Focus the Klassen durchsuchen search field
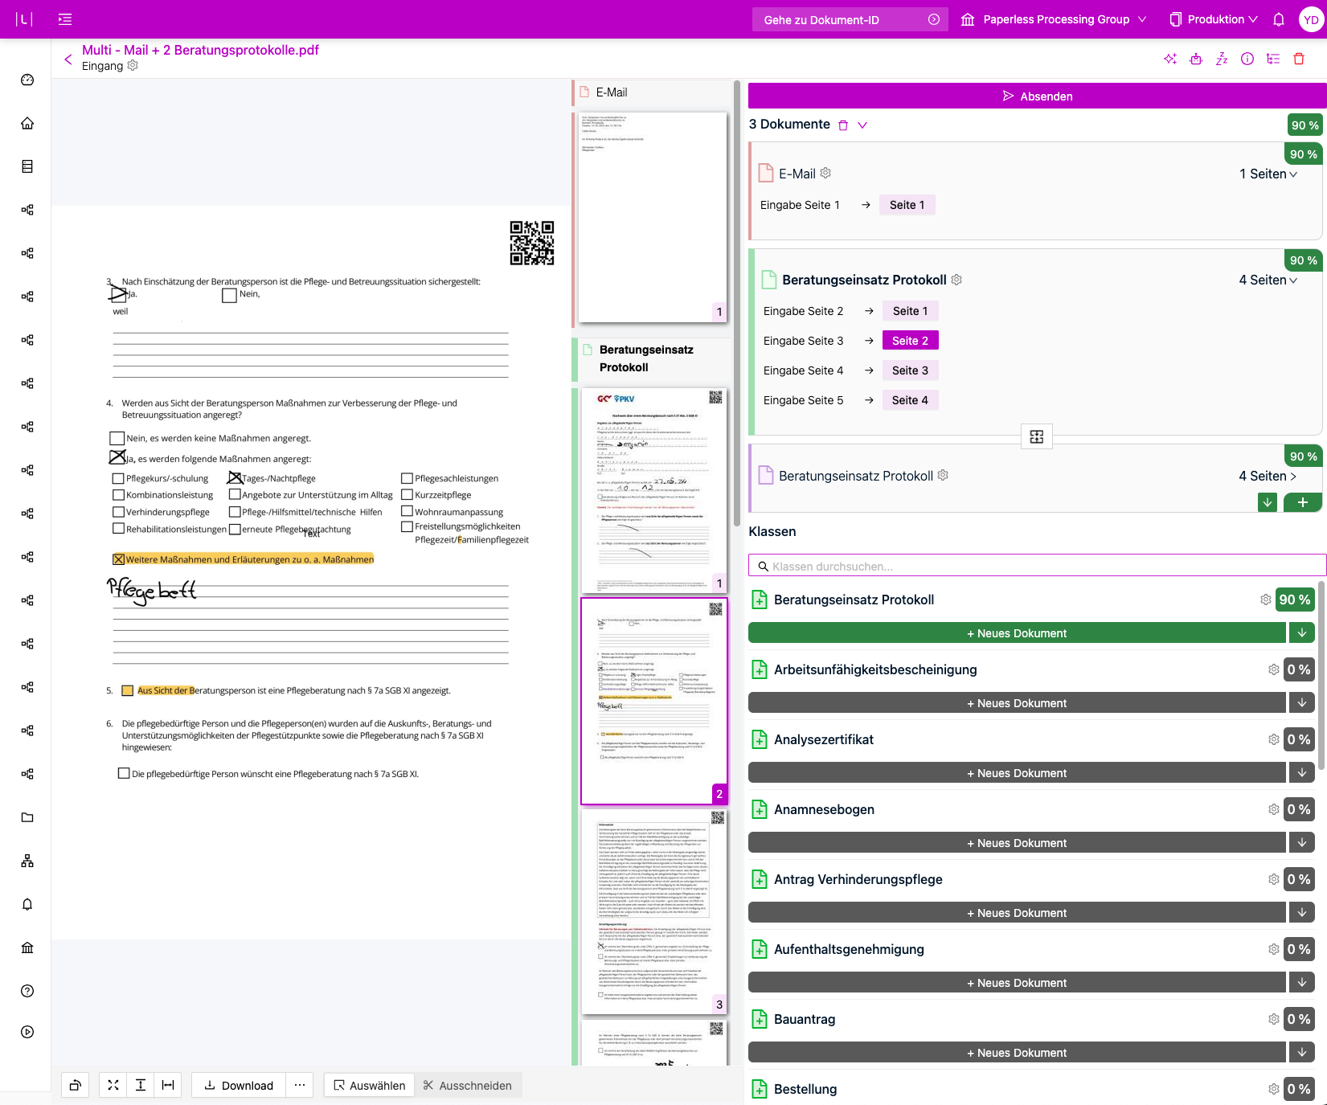Viewport: 1327px width, 1105px height. point(1037,566)
